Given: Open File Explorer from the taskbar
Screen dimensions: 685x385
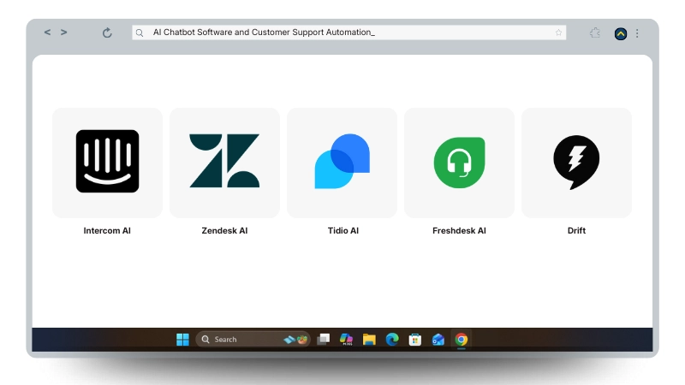Looking at the screenshot, I should click(x=369, y=339).
